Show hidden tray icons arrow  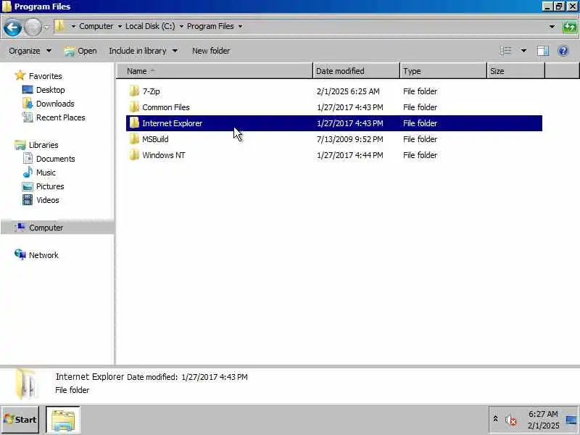point(495,418)
